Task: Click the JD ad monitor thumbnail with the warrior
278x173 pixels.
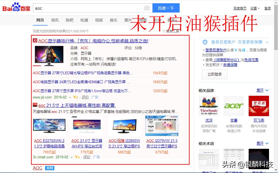Action: tap(49, 55)
